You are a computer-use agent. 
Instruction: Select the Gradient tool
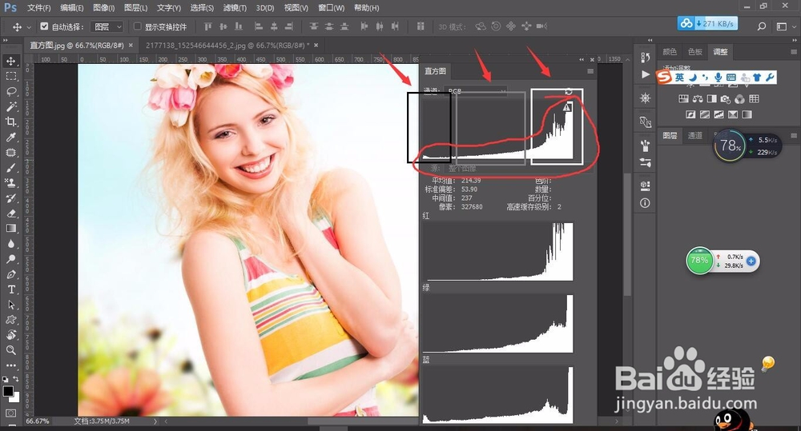click(10, 229)
